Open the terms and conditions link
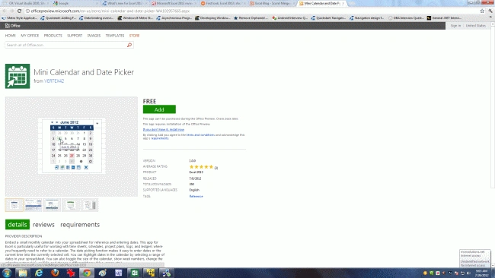The height and width of the screenshot is (278, 495). (x=200, y=134)
